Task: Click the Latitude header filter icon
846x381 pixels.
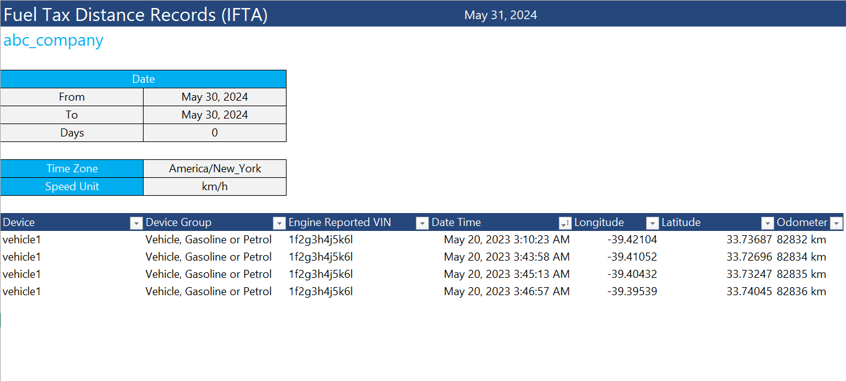Action: (767, 222)
